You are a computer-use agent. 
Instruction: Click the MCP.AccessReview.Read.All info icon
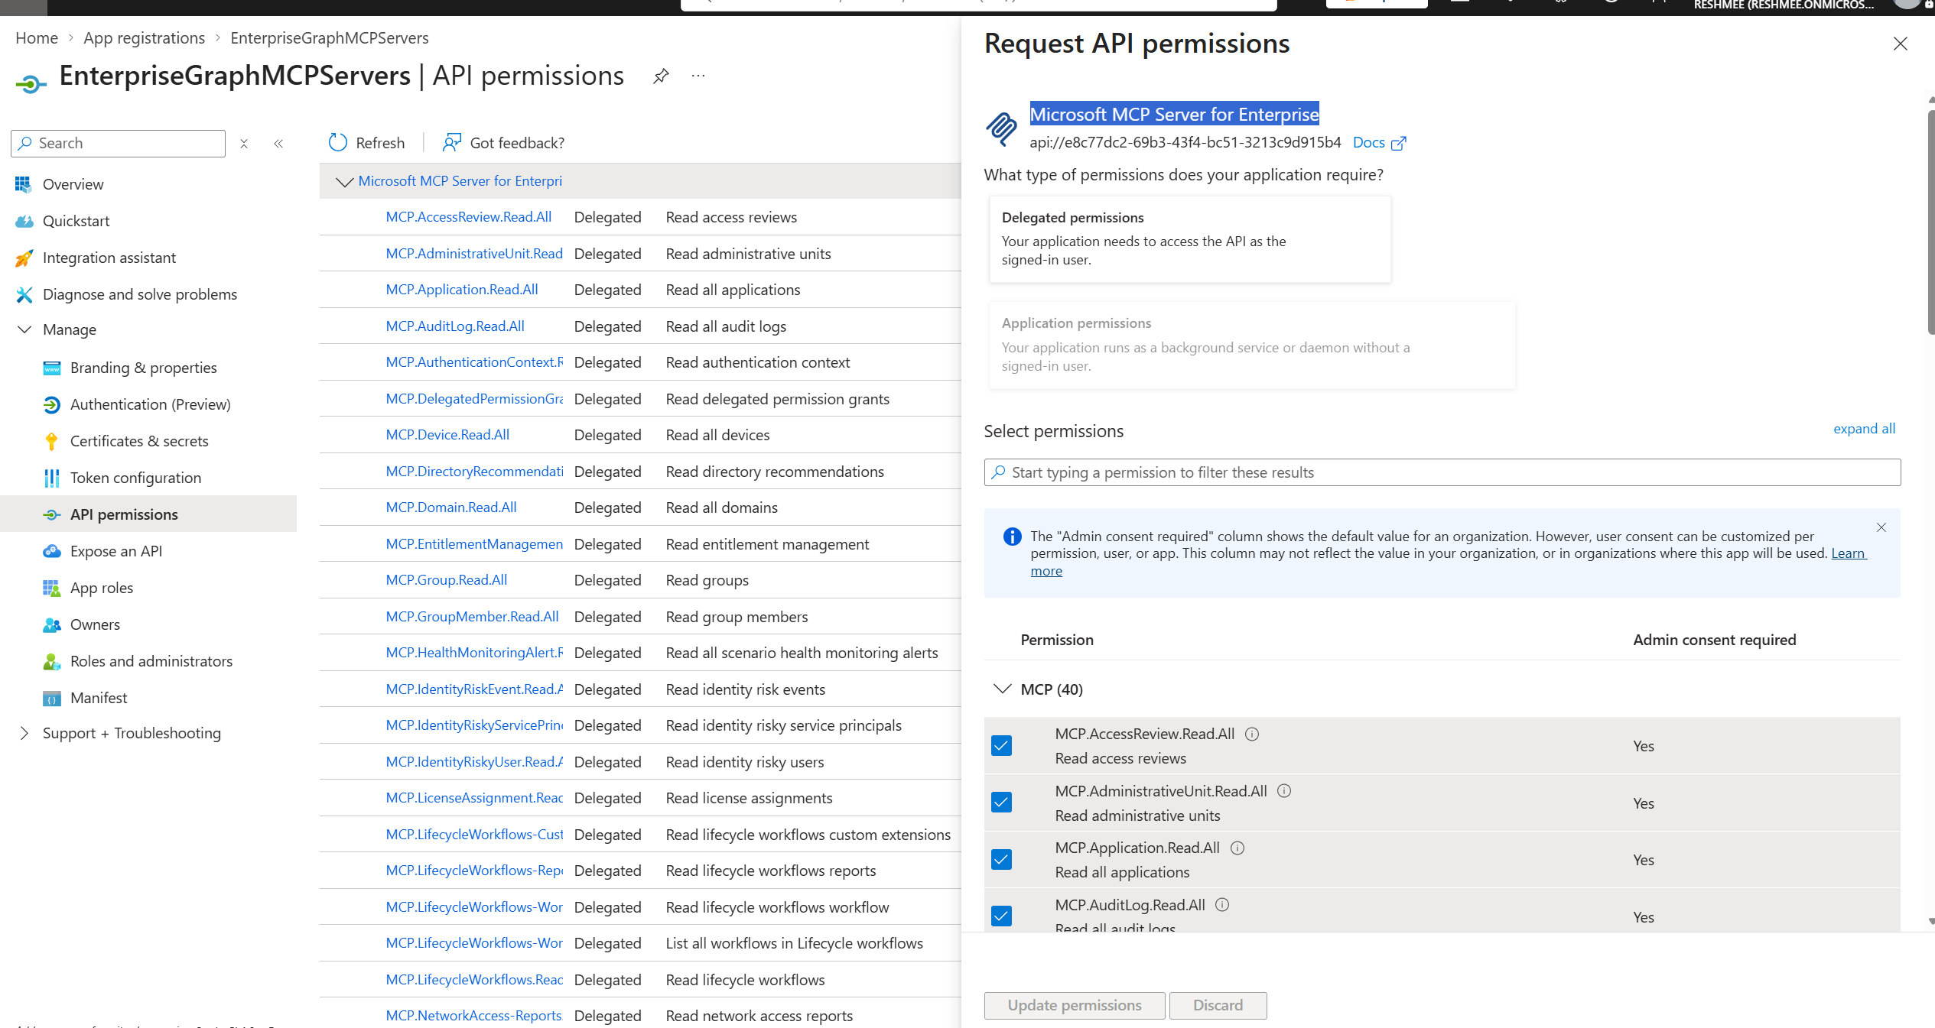pyautogui.click(x=1251, y=735)
